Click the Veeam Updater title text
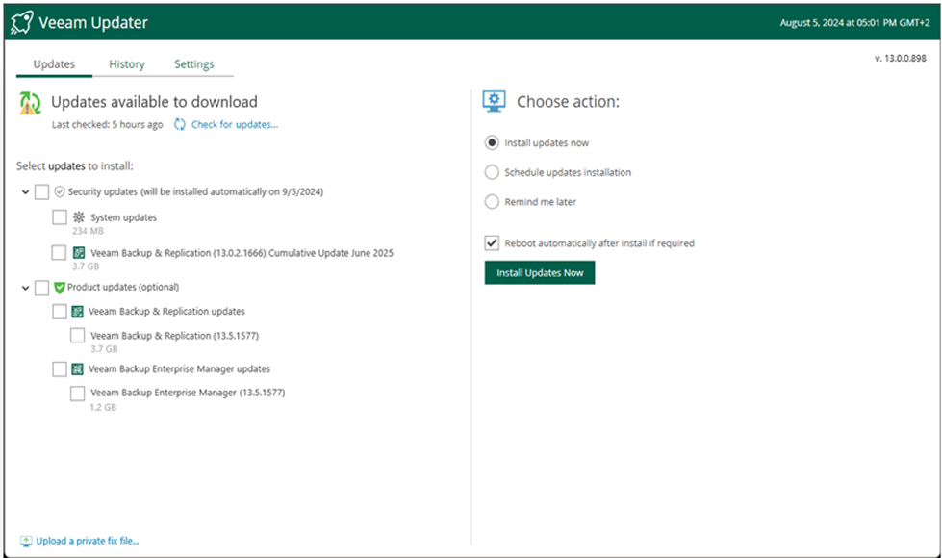 coord(93,23)
